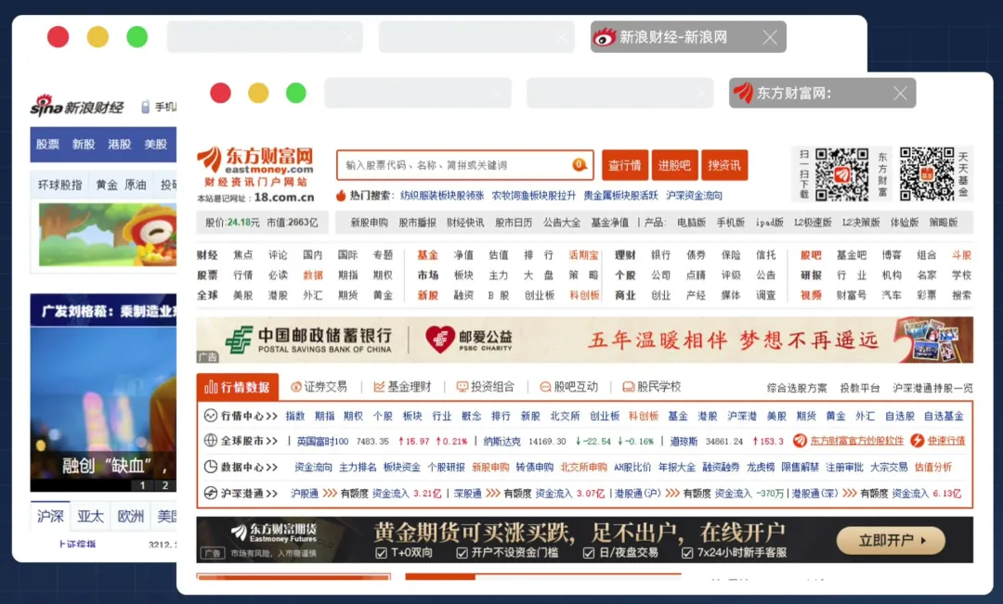Click the pie icon for 数据中心
The image size is (1003, 604).
coord(211,467)
